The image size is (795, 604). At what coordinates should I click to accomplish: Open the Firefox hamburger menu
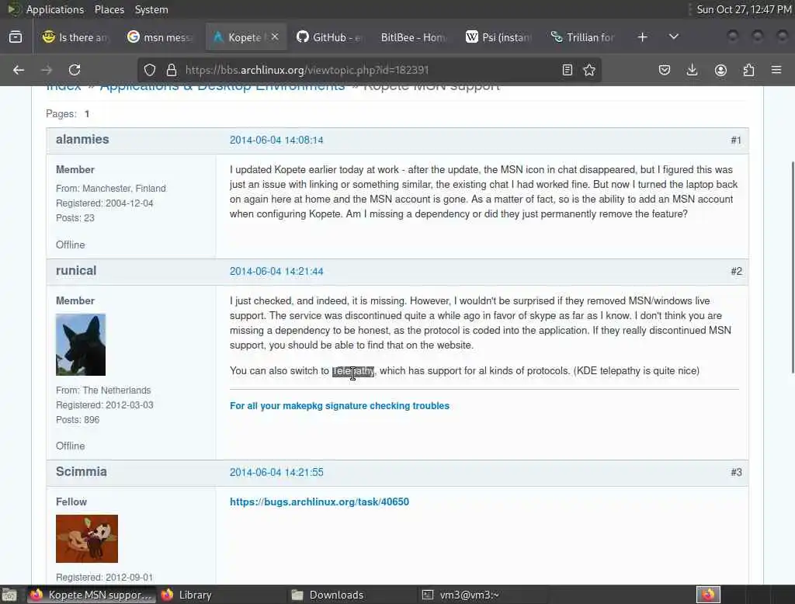click(x=776, y=70)
